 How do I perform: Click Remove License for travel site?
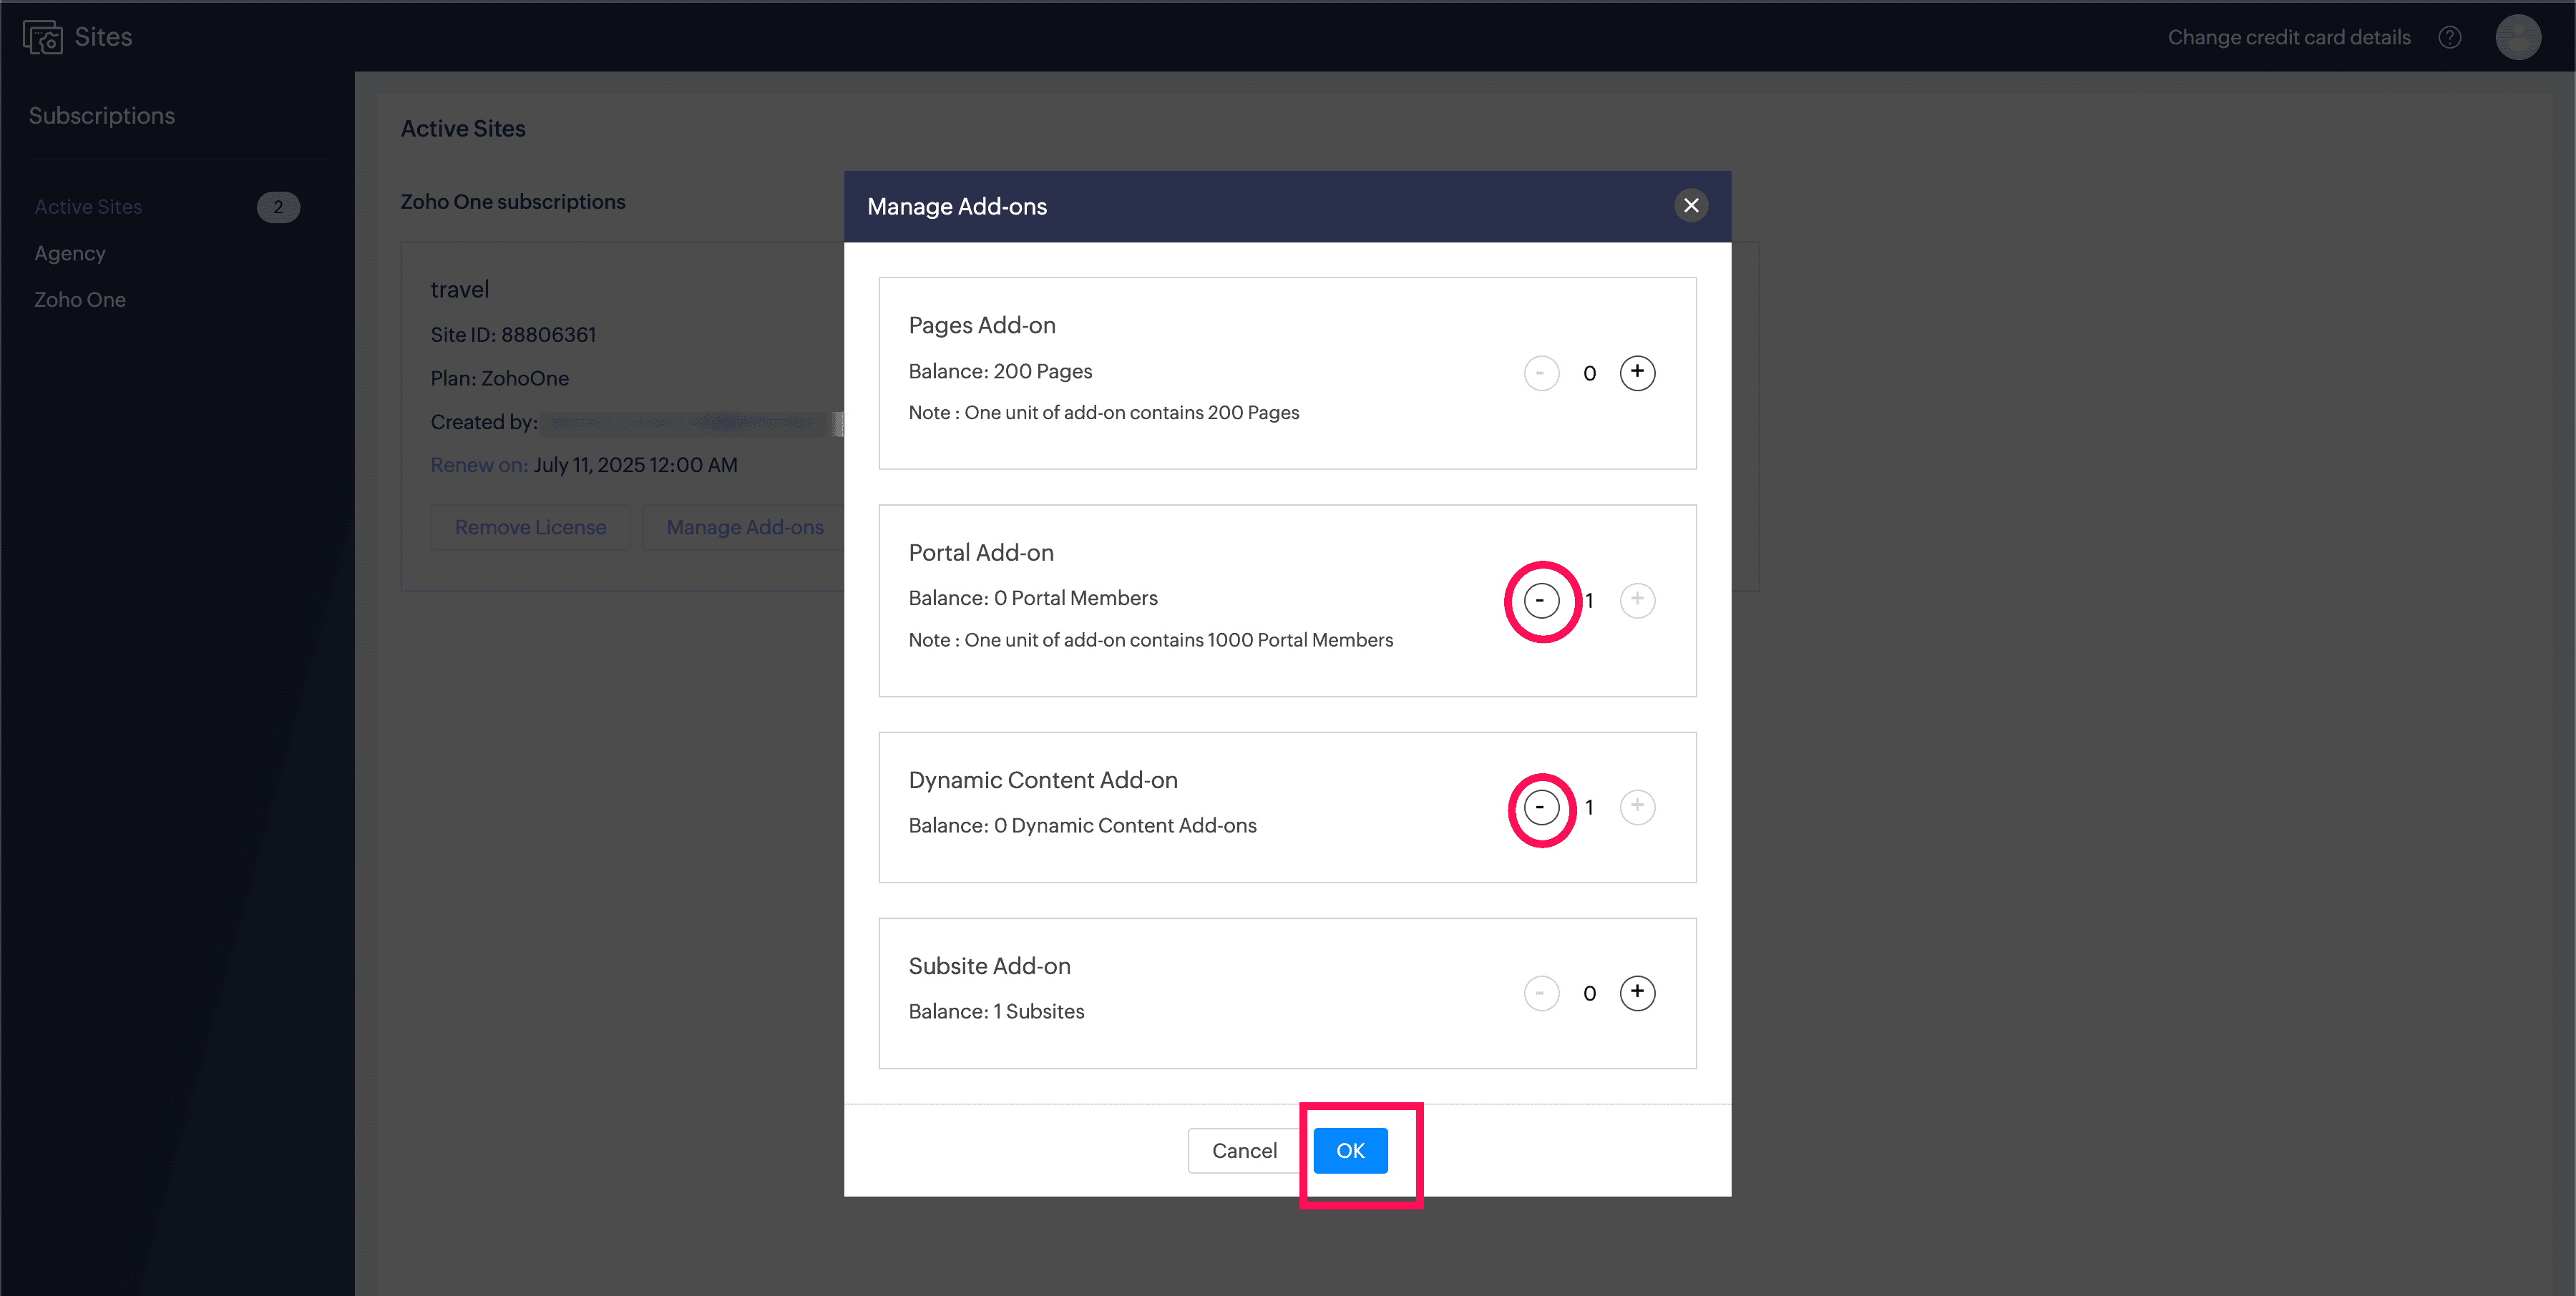(530, 528)
